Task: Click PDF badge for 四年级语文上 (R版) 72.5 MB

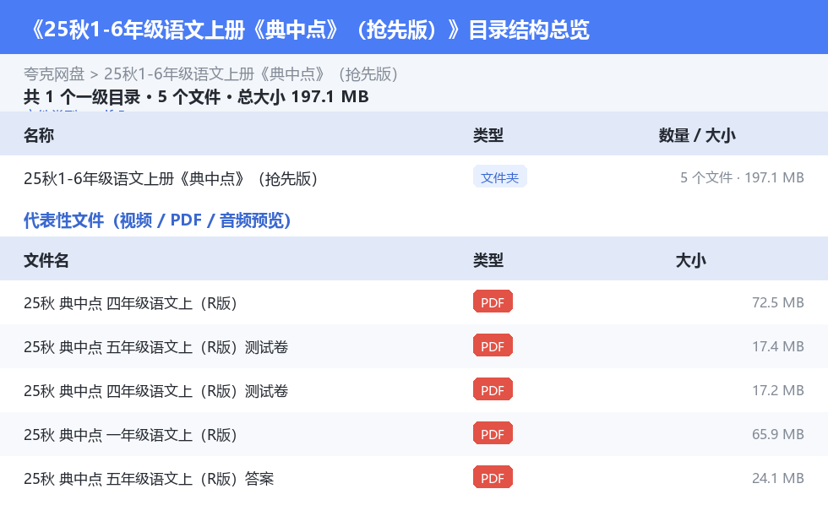Action: (x=493, y=302)
